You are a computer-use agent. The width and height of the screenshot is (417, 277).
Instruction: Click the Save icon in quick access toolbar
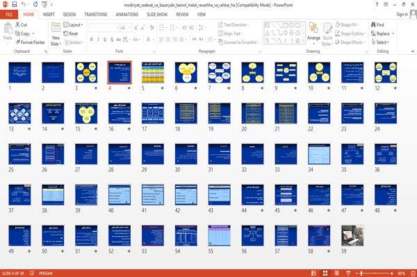point(15,4)
